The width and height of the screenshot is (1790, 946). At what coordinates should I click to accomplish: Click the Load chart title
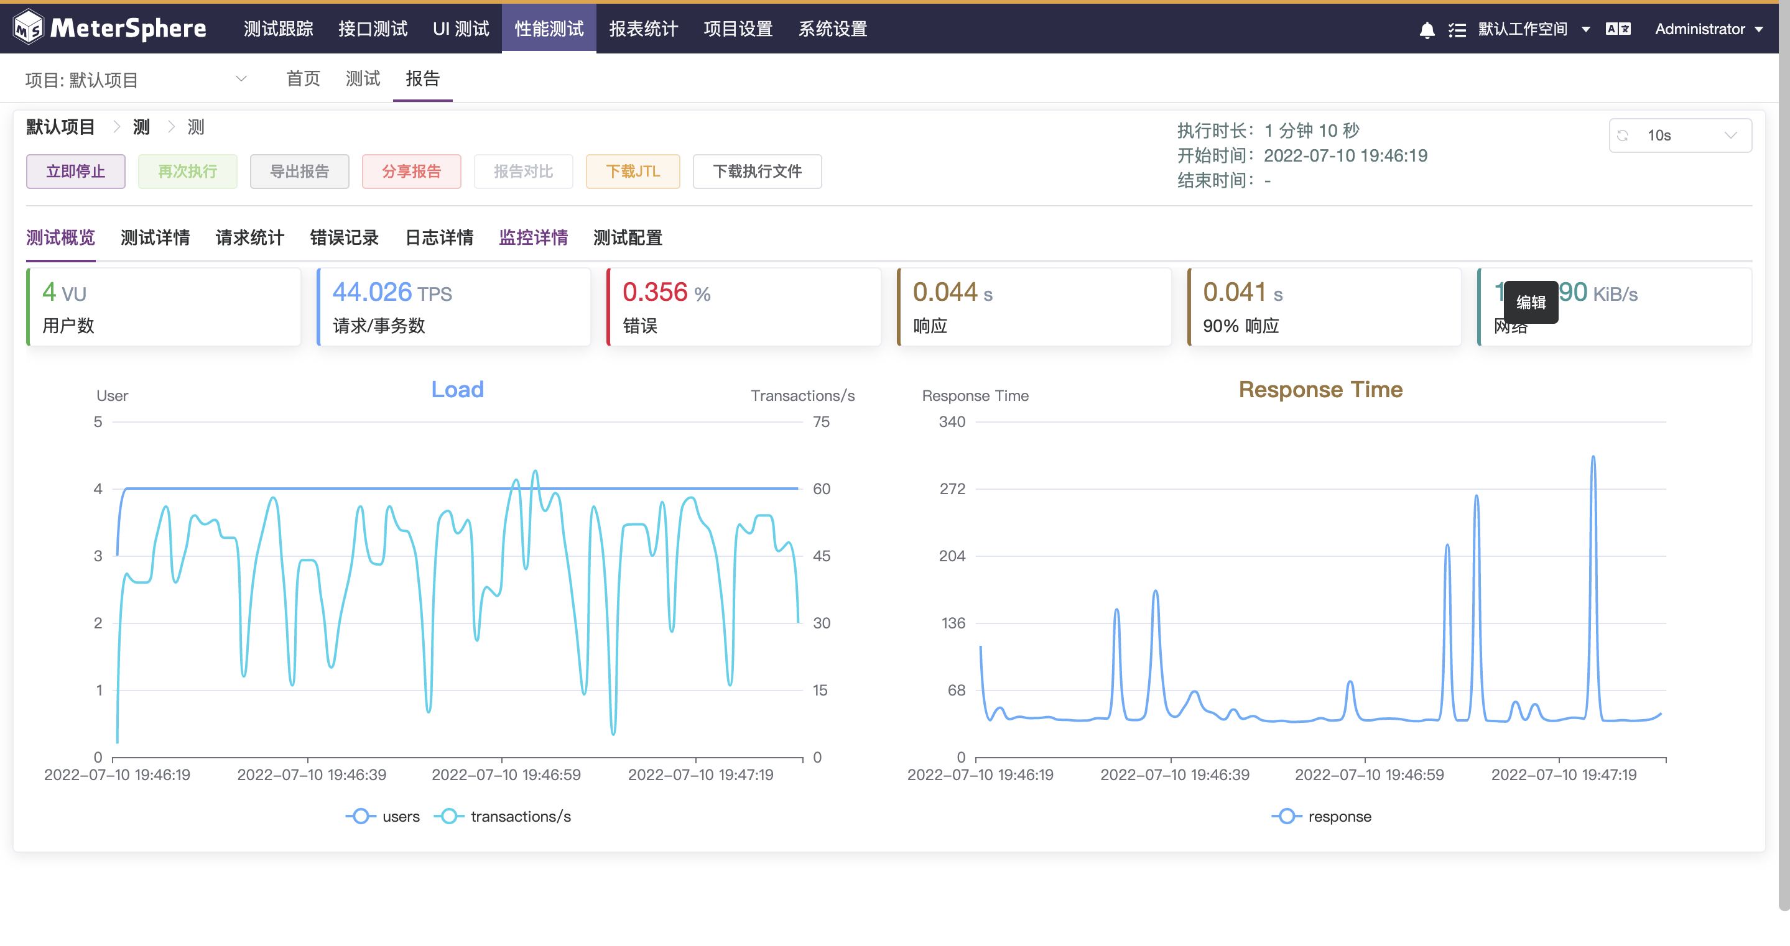[457, 390]
